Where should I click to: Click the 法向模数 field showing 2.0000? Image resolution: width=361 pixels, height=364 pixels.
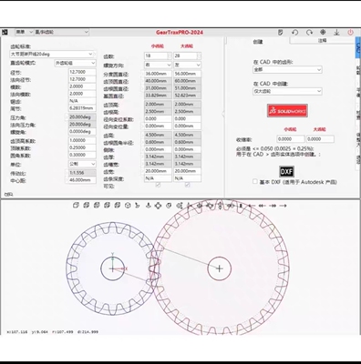click(82, 94)
